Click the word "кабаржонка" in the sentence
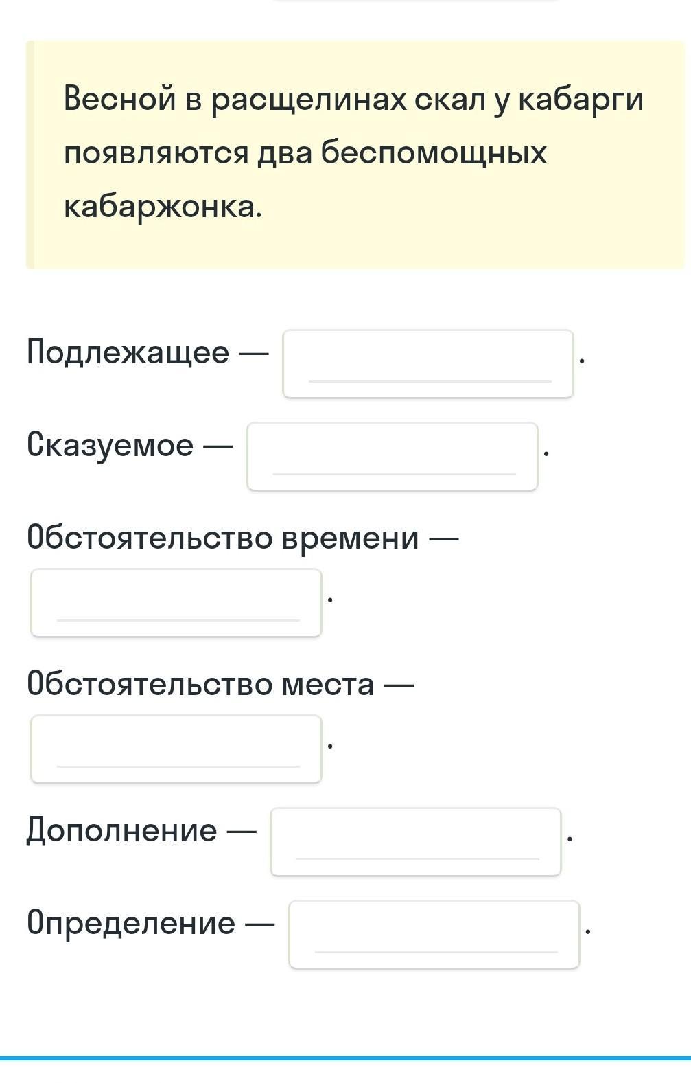Screen dimensions: 691x1083 (x=161, y=207)
